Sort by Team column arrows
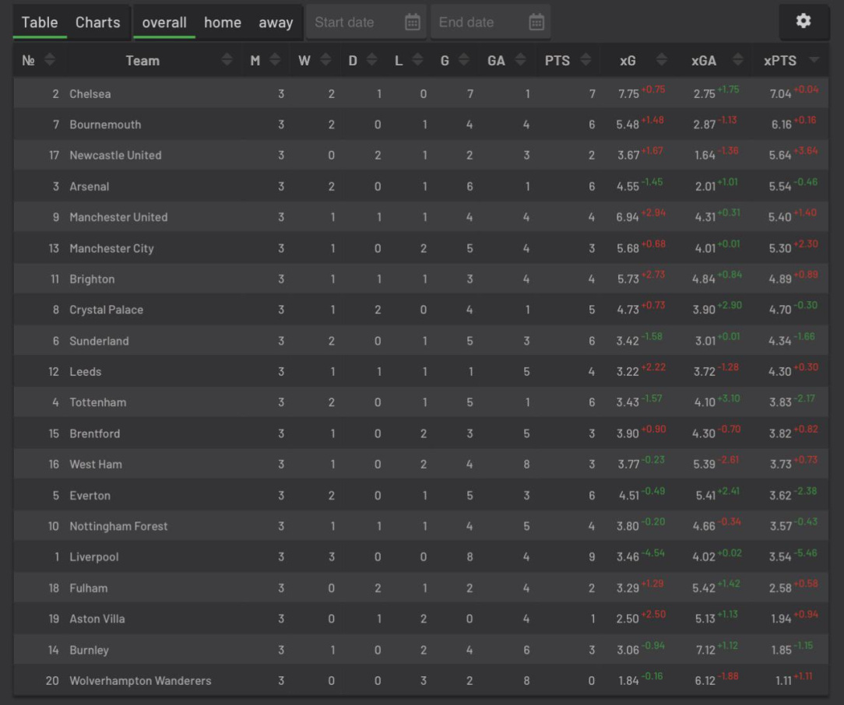 (227, 60)
